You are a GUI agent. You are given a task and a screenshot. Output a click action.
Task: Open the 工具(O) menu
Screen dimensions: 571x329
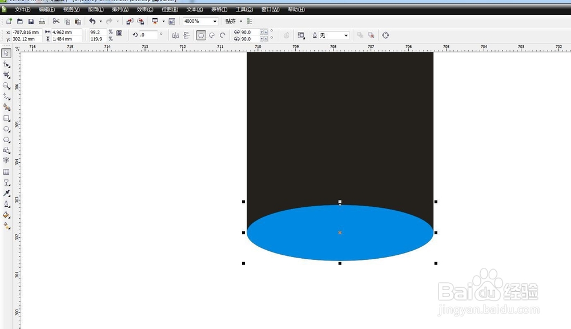[244, 10]
